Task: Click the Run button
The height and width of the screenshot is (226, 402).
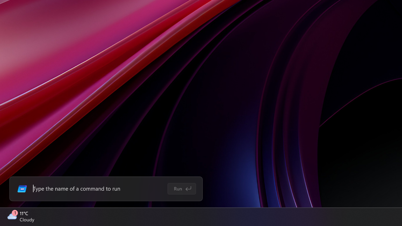Action: [x=182, y=189]
